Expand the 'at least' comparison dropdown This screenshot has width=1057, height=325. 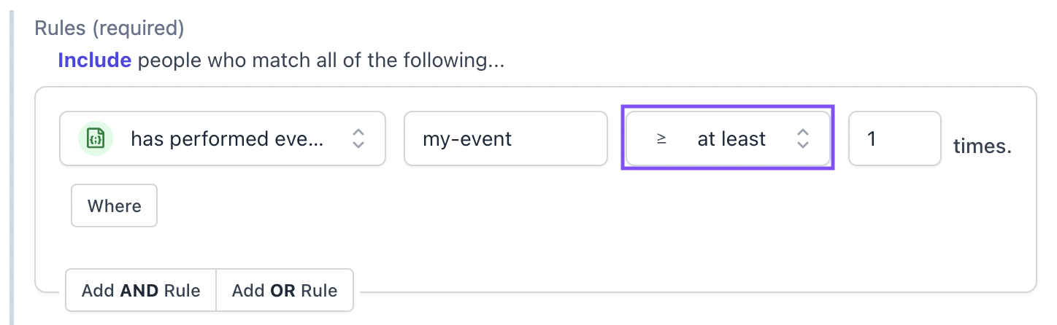(x=728, y=138)
